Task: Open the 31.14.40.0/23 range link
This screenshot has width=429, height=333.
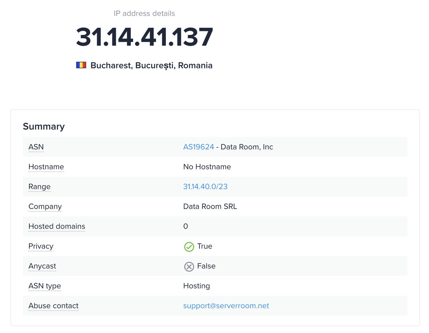Action: (x=205, y=187)
